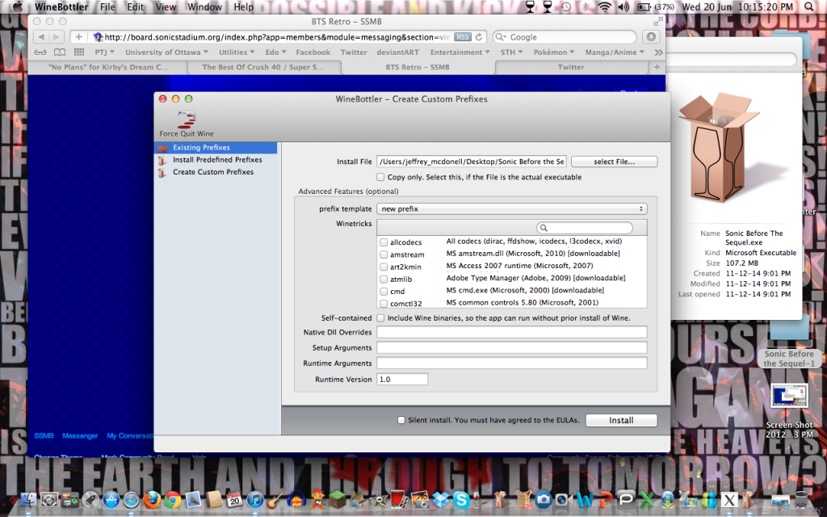Select Existing Prefixes in the sidebar
Image resolution: width=827 pixels, height=517 pixels.
216,148
